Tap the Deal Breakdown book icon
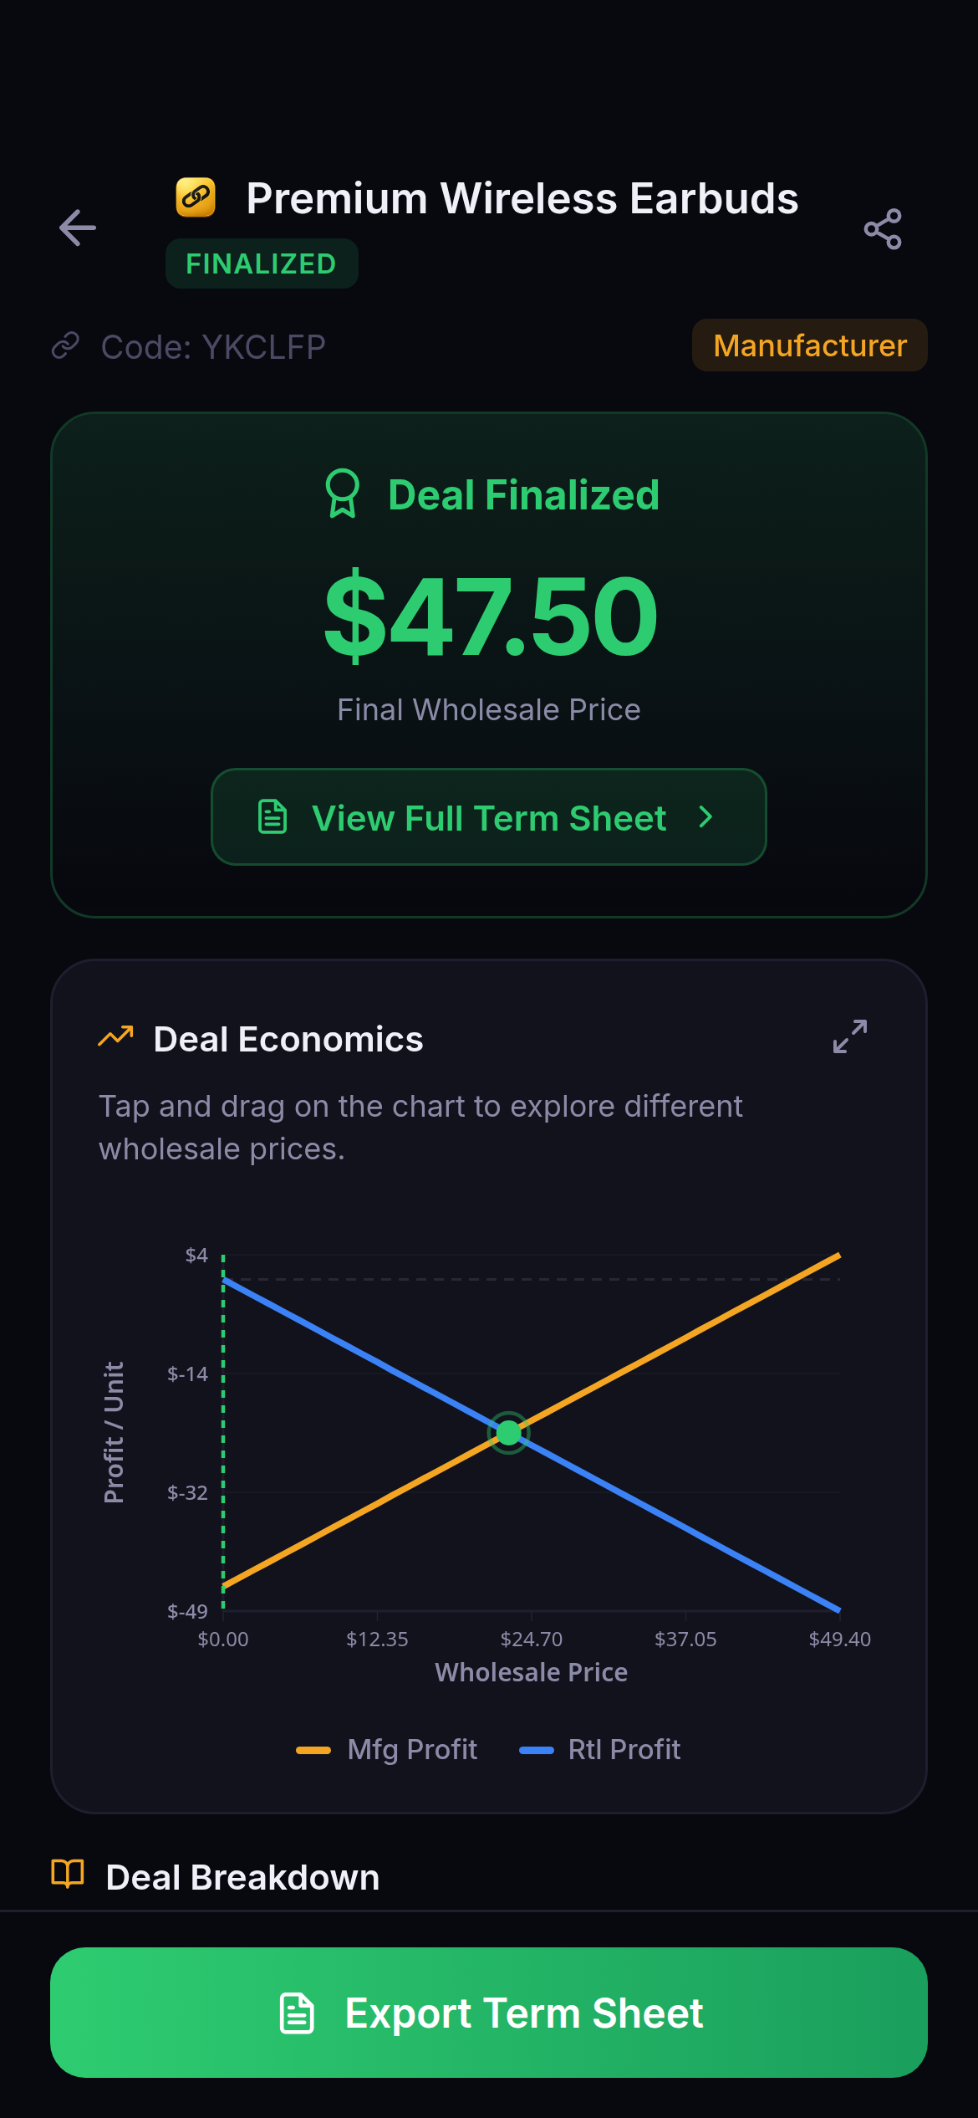Image resolution: width=978 pixels, height=2118 pixels. pyautogui.click(x=68, y=1875)
